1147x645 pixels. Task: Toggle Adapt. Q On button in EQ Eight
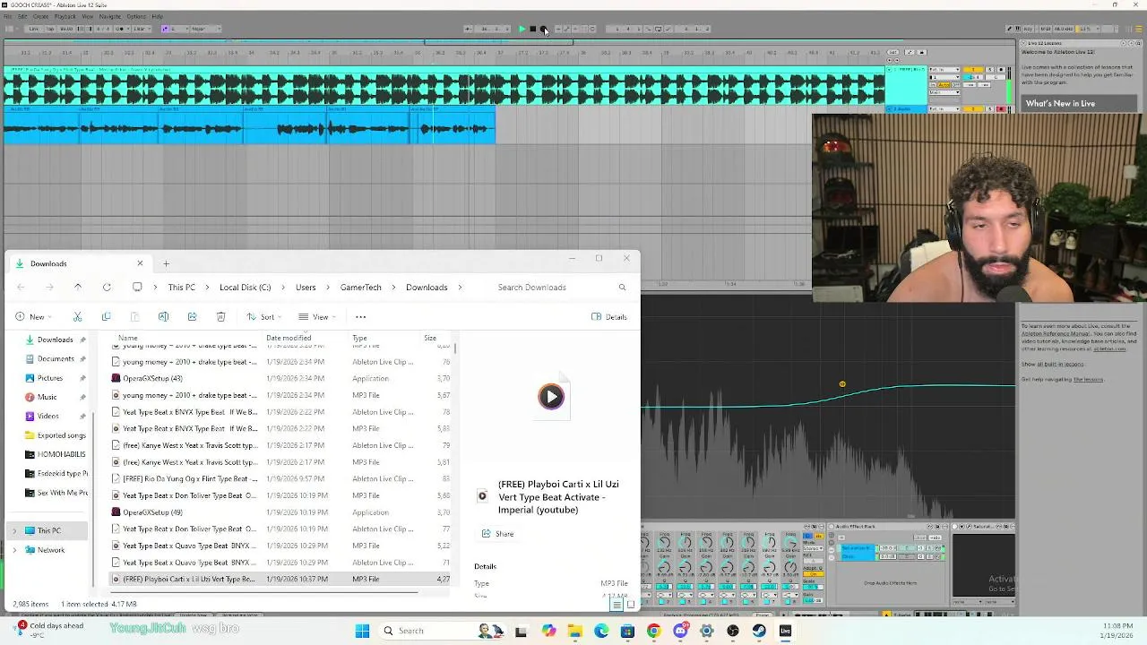[x=813, y=574]
